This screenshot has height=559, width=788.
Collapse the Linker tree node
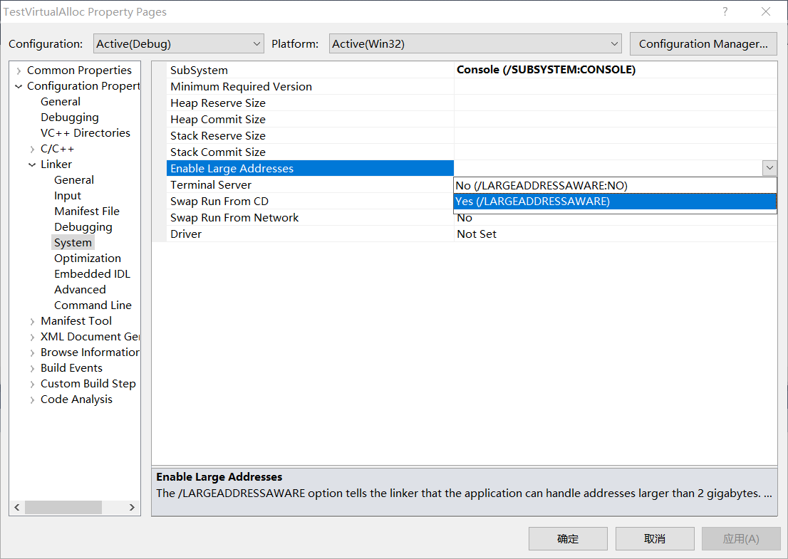point(31,164)
